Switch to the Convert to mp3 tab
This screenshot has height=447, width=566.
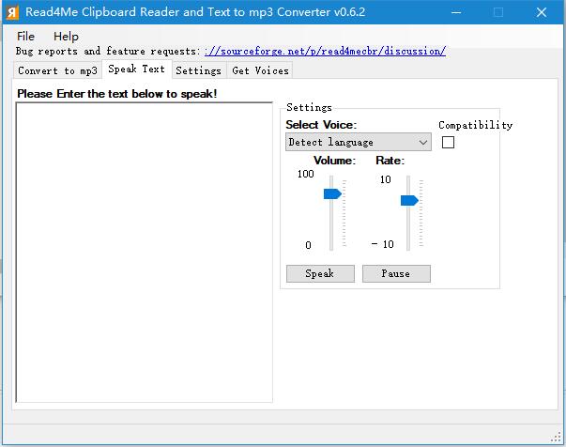point(58,70)
